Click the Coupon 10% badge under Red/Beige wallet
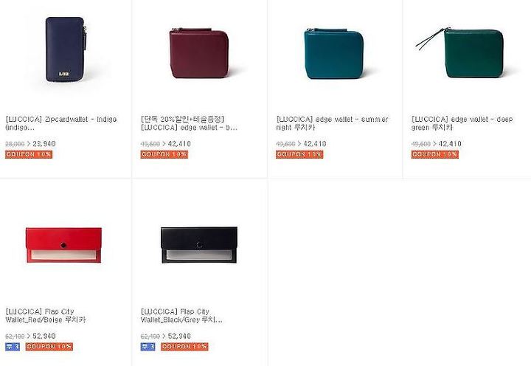This screenshot has height=366, width=531. pos(49,347)
